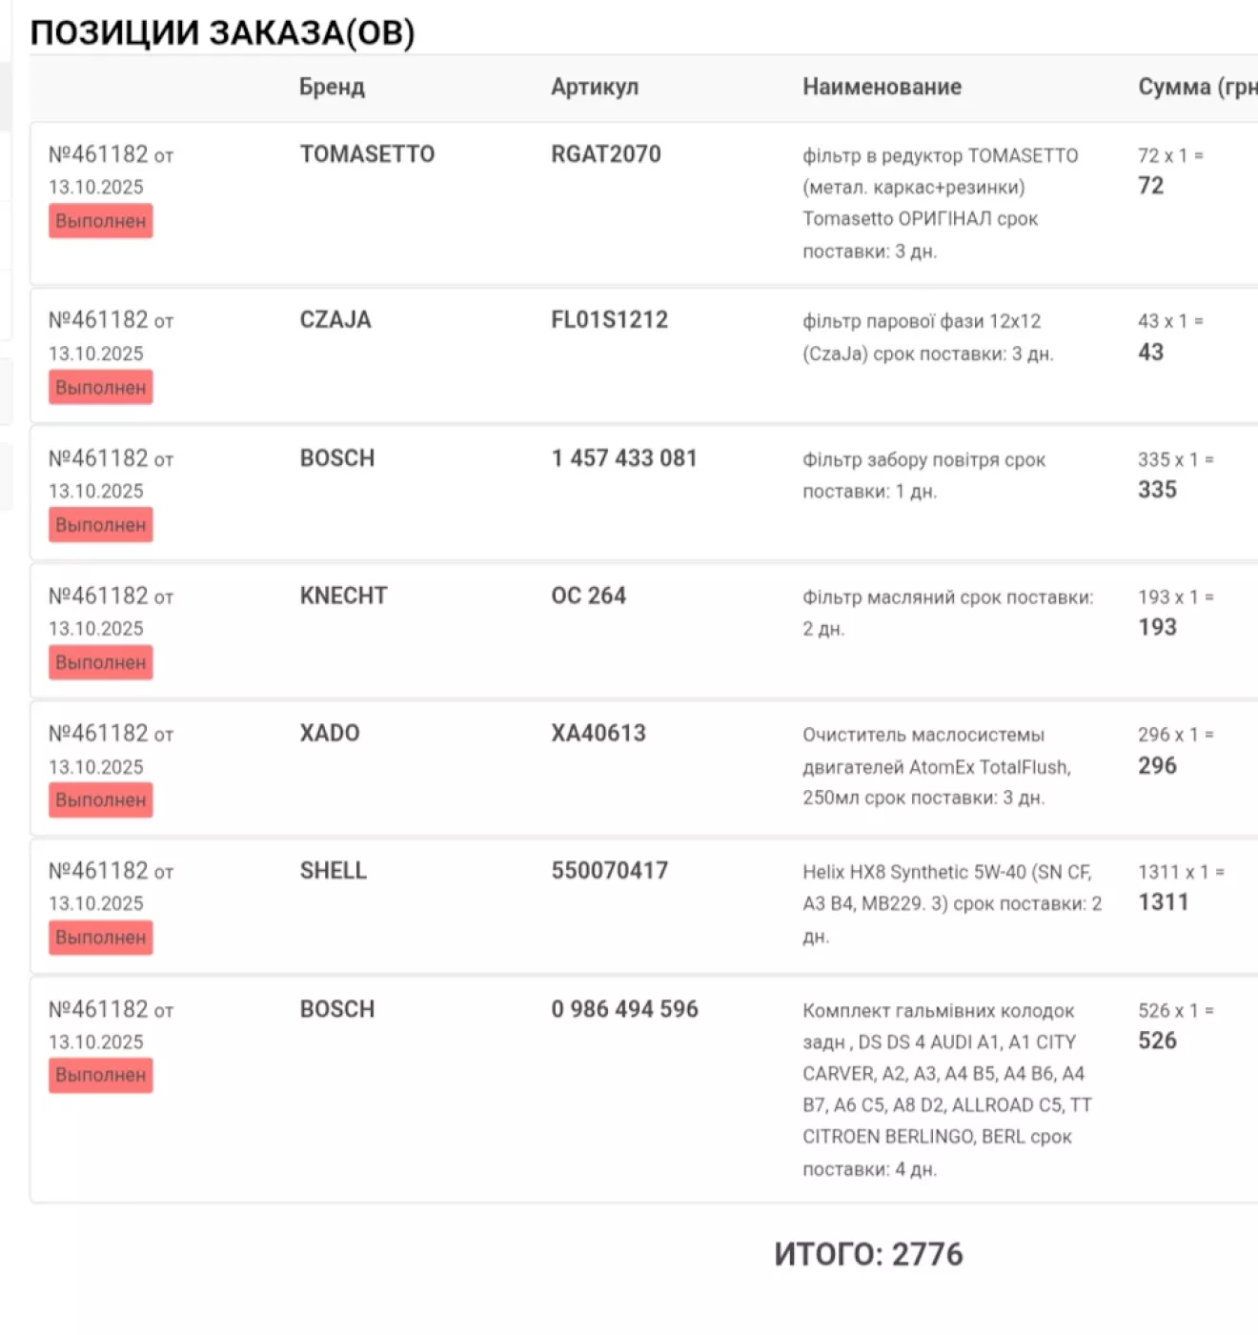Image resolution: width=1258 pixels, height=1335 pixels.
Task: Click the Артикул column header
Action: (595, 87)
